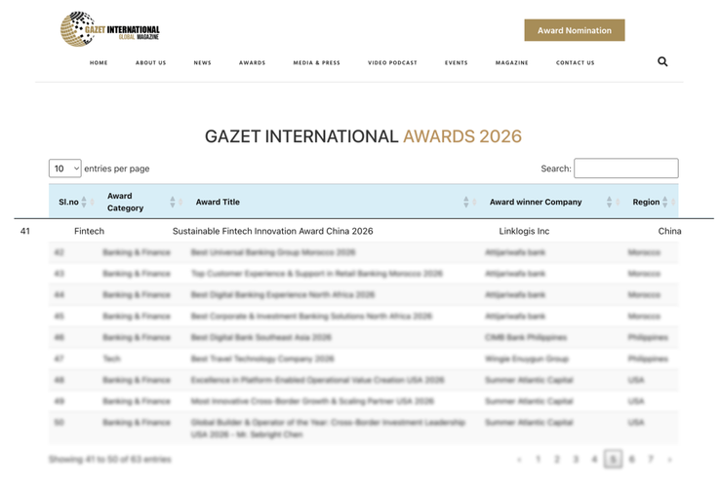Sort by Award winner Company arrows
Viewport: 720px width, 487px height.
[610, 202]
